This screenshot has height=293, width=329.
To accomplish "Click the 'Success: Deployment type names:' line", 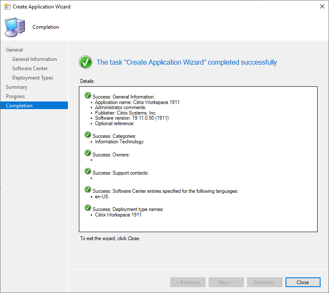I will click(128, 209).
